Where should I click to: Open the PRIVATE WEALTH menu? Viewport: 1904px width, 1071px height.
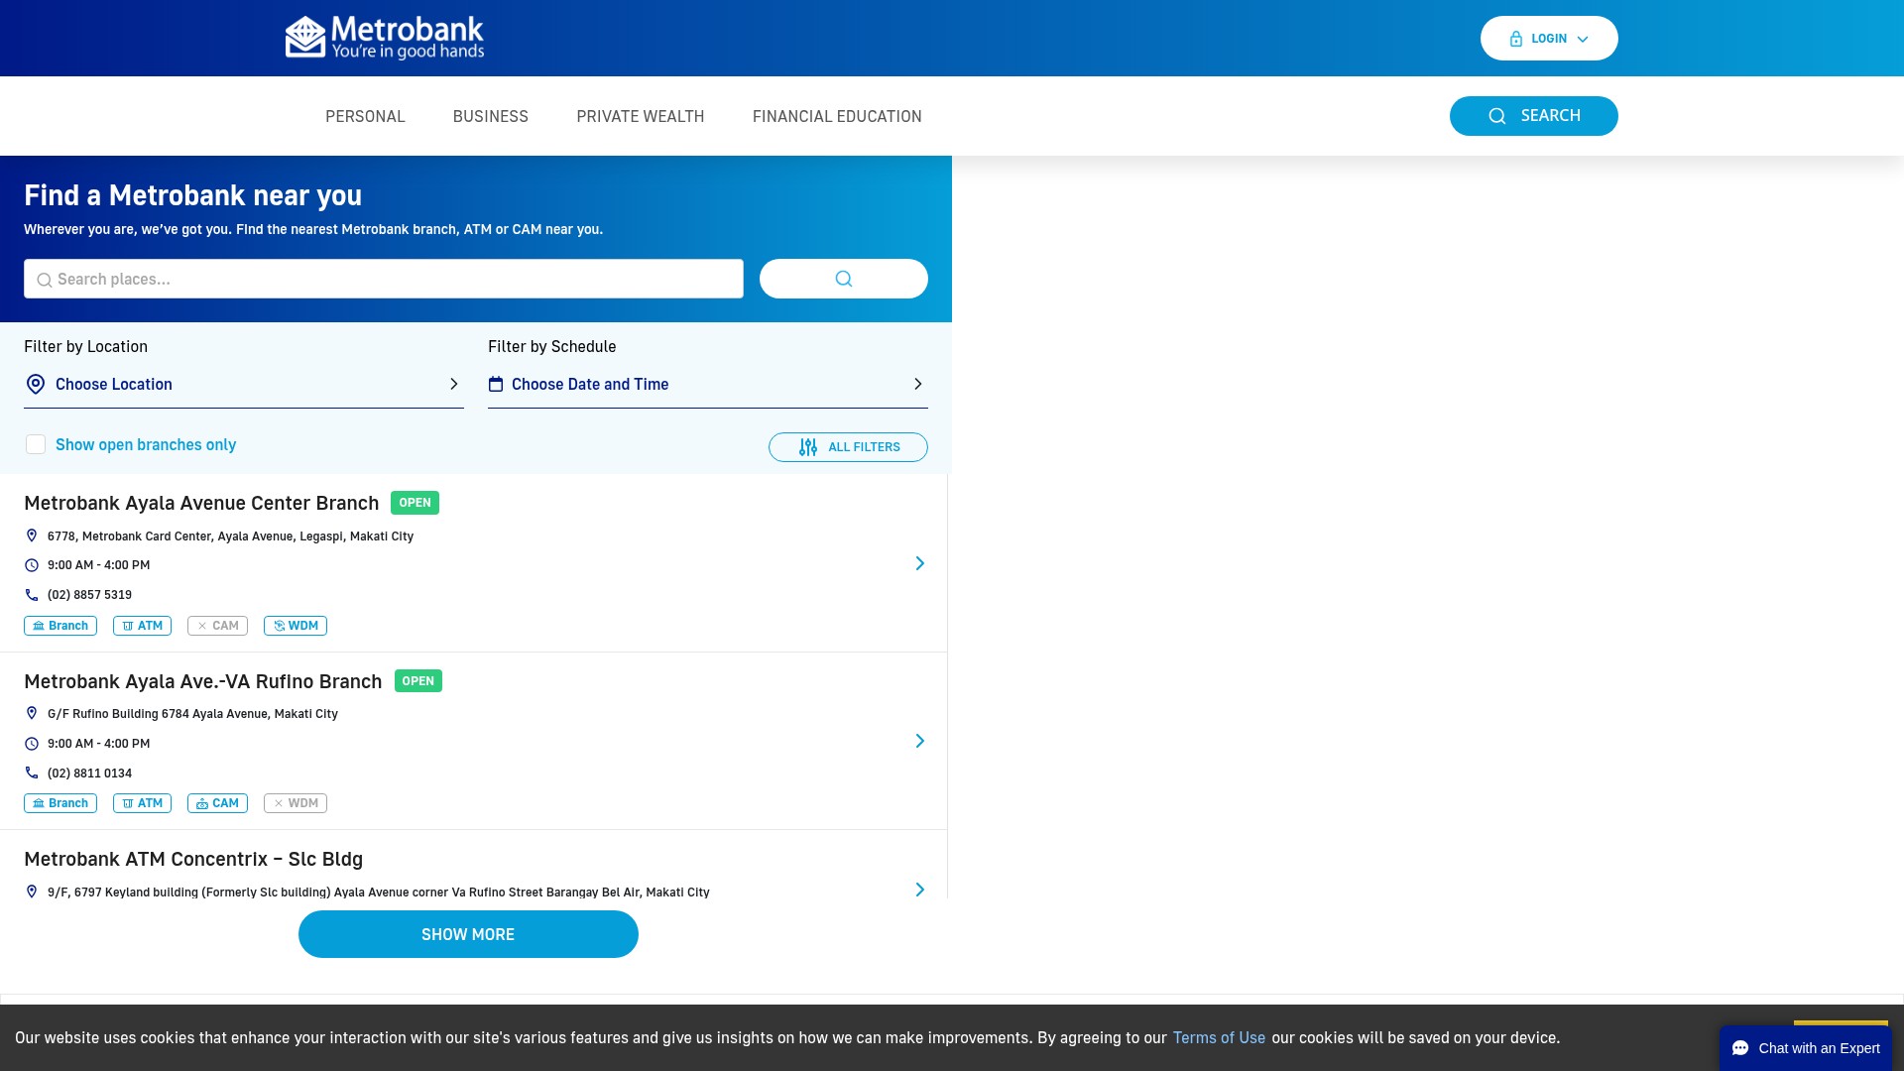(641, 117)
